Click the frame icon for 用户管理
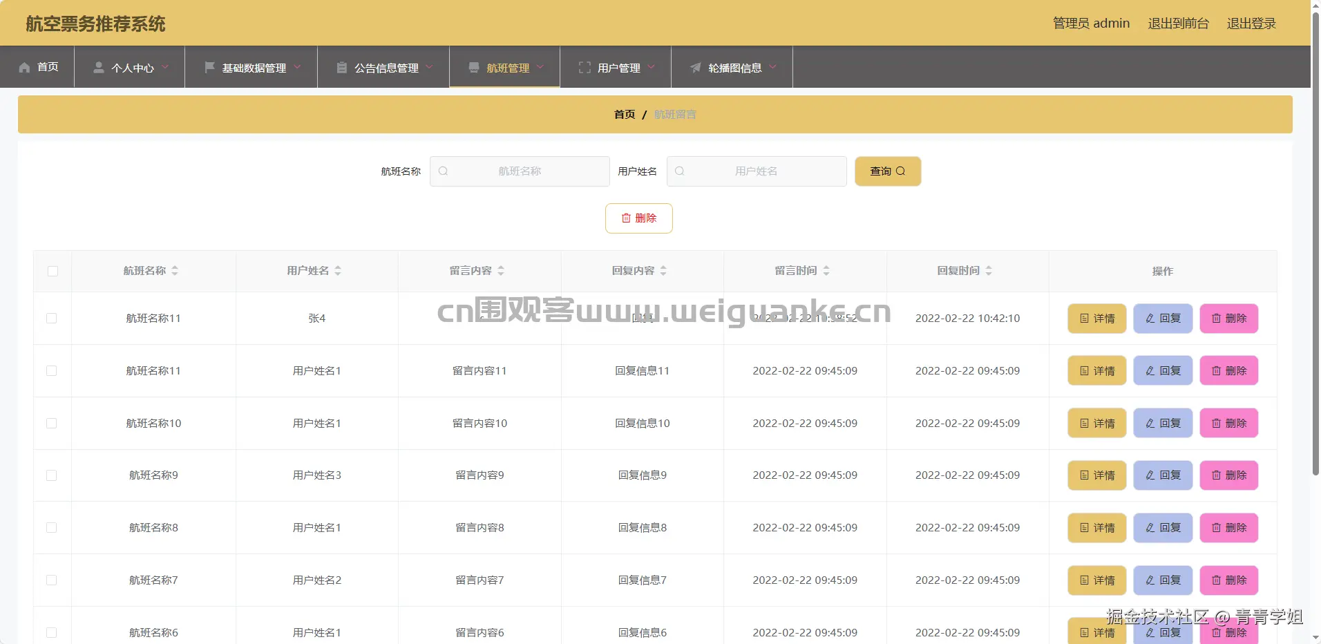The image size is (1321, 644). [x=585, y=67]
